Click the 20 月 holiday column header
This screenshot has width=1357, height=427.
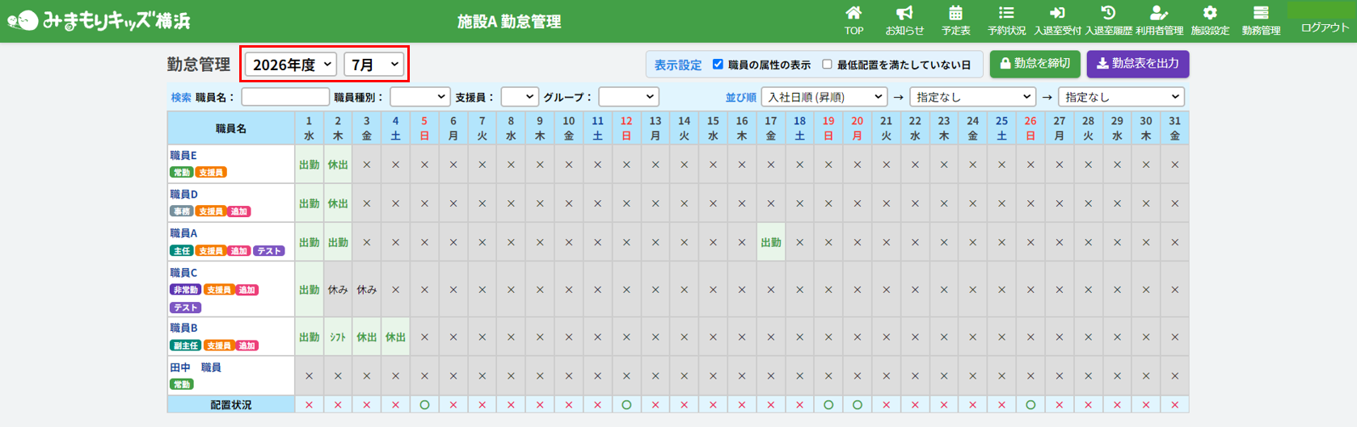[x=857, y=128]
